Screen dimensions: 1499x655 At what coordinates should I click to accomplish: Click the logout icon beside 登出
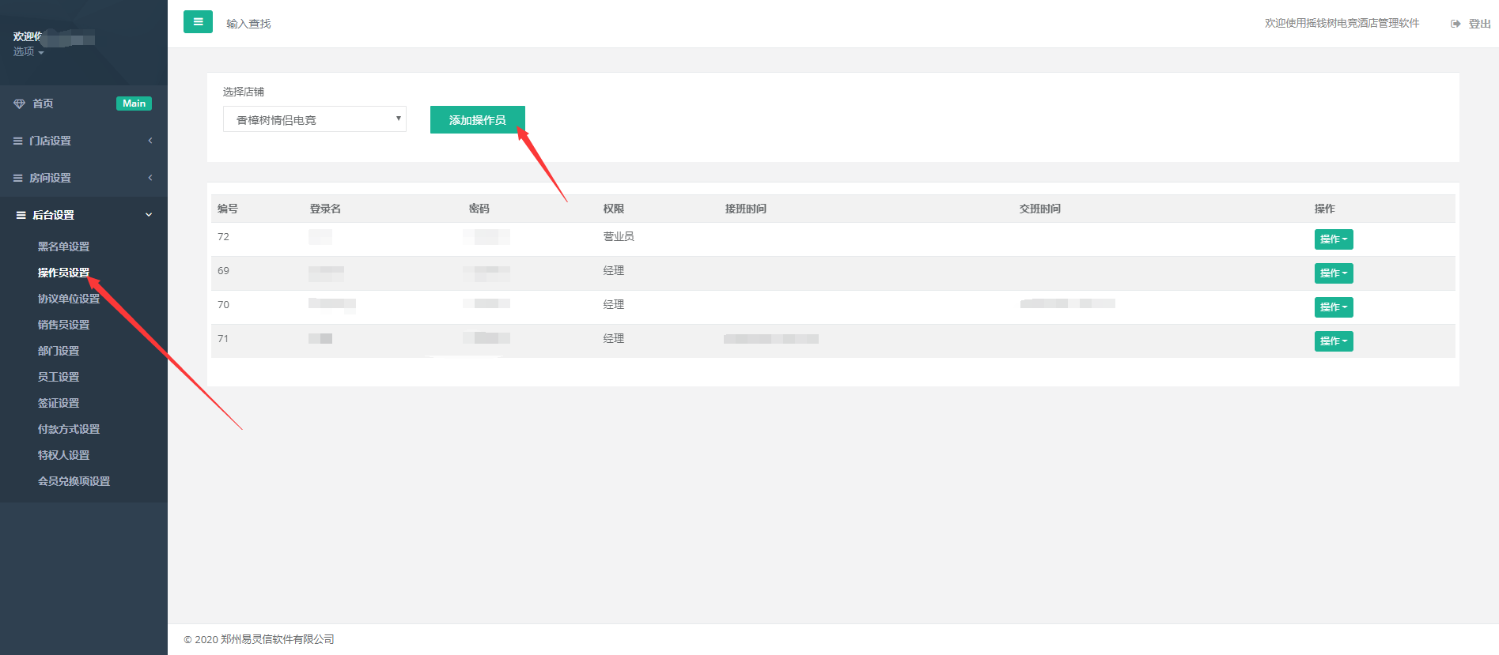(x=1455, y=24)
